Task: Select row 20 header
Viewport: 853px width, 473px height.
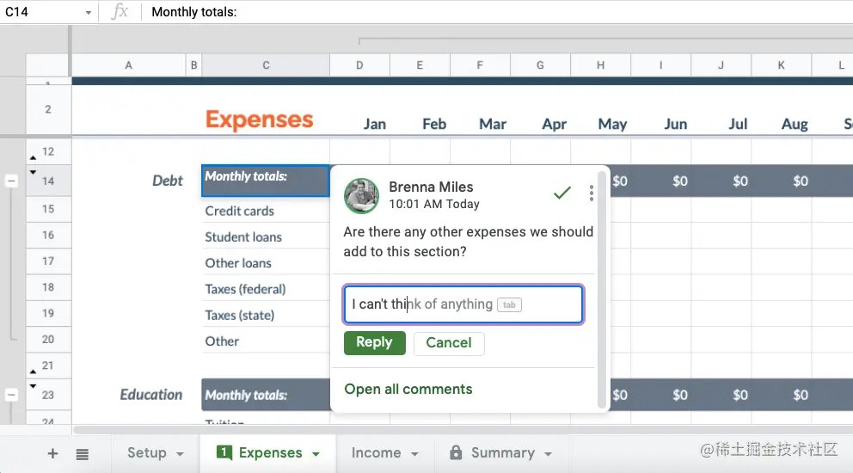Action: pos(48,340)
